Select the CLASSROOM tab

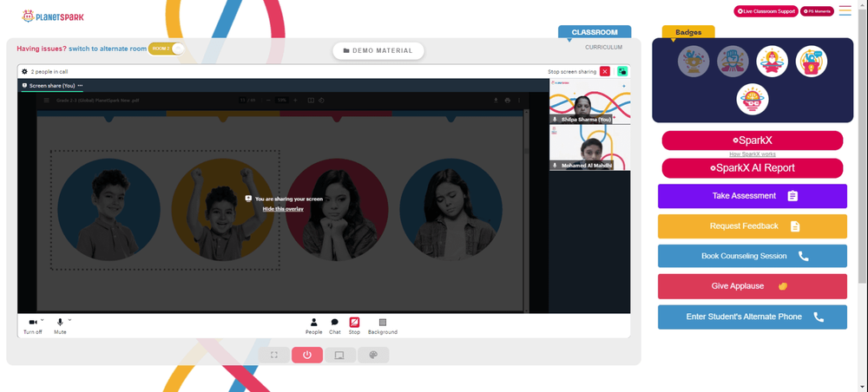[x=595, y=32]
